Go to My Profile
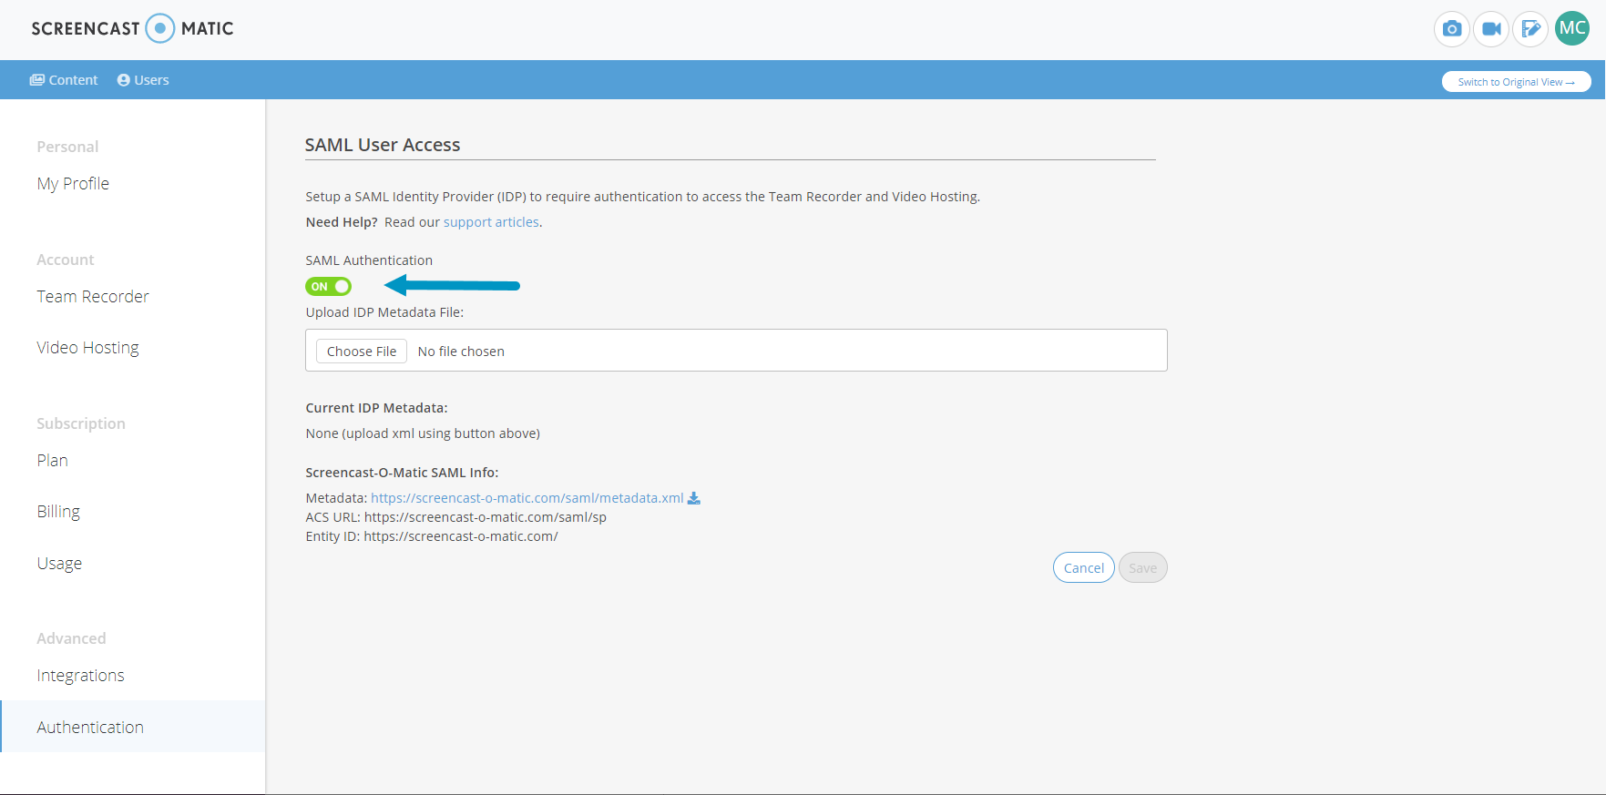The width and height of the screenshot is (1606, 795). 73,184
